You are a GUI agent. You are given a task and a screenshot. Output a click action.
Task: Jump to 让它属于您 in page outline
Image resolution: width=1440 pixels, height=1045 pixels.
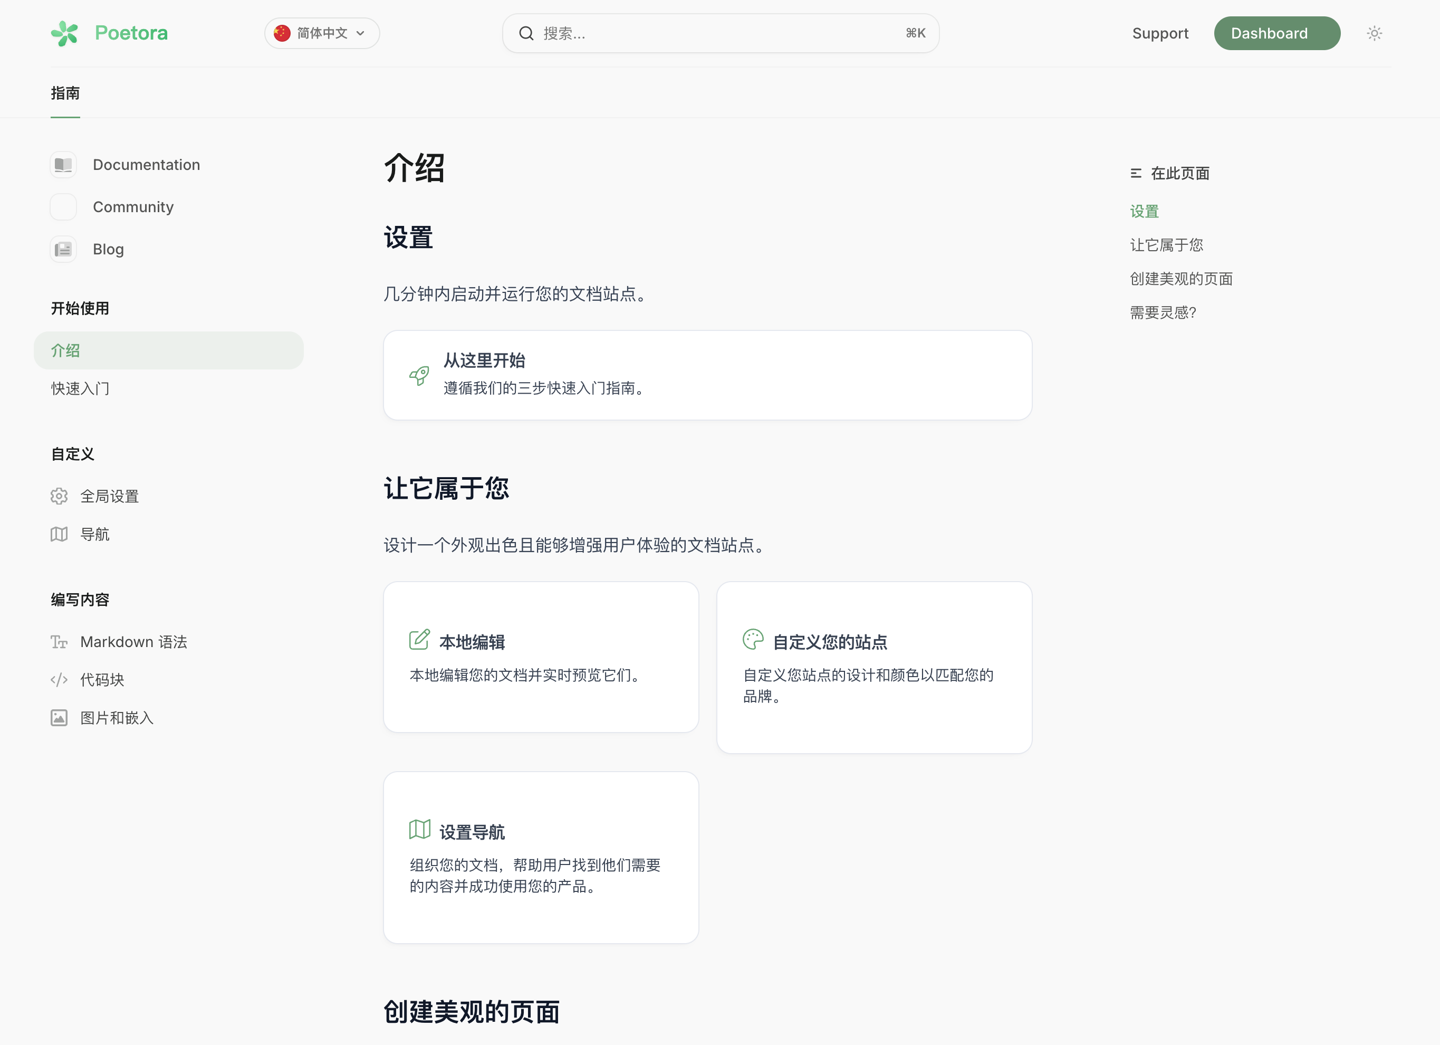point(1166,245)
